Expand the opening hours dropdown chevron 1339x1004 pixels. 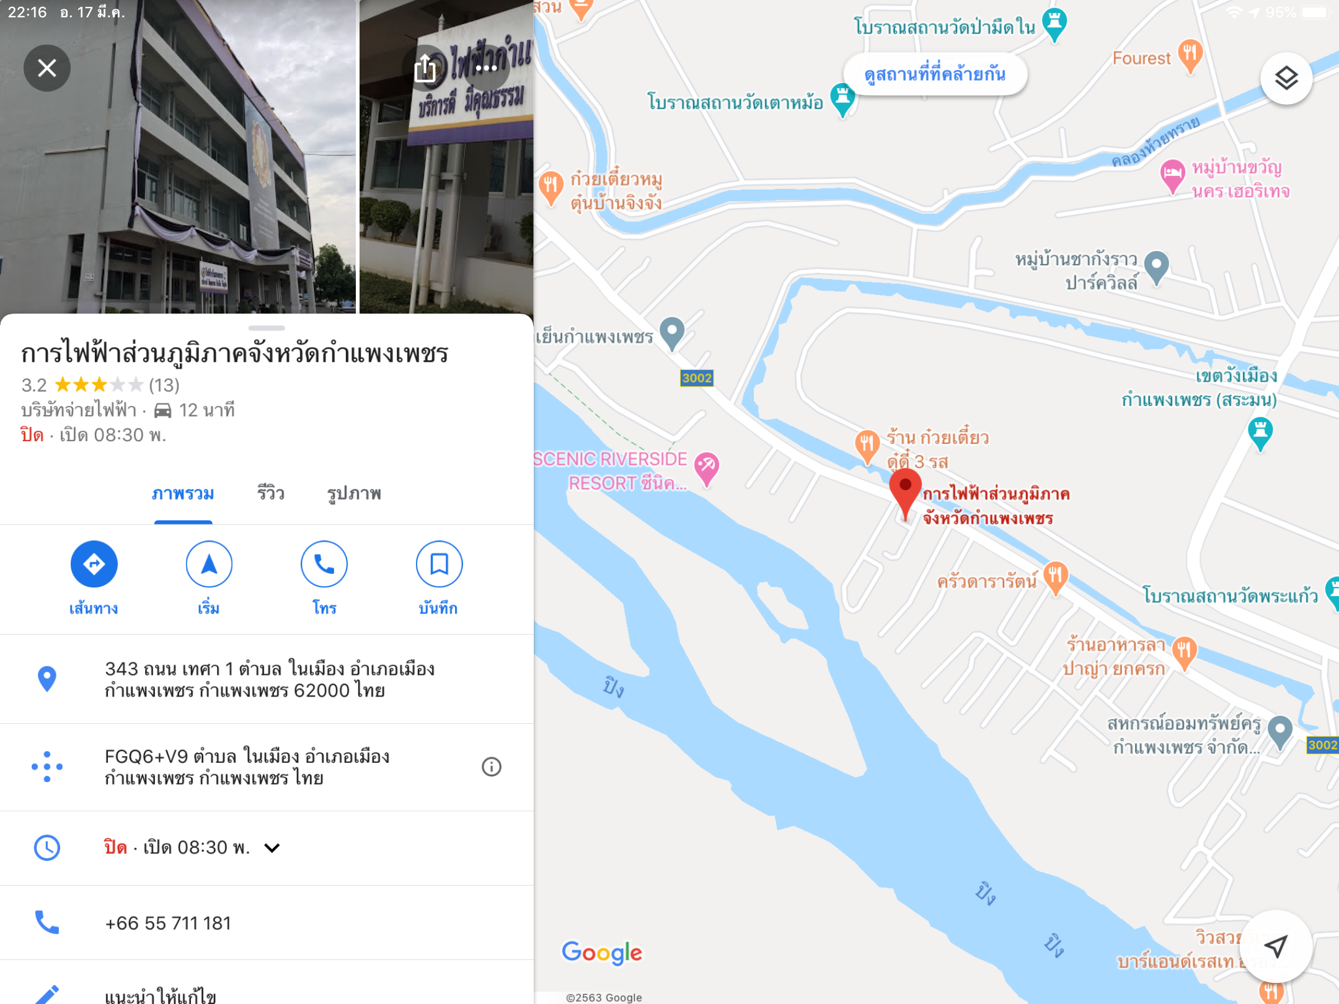(x=272, y=847)
